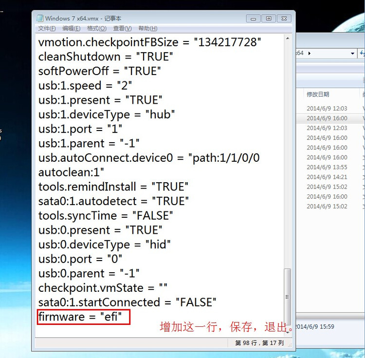
Task: Select the file dated 2014/6/9 14:21
Action: (327, 177)
